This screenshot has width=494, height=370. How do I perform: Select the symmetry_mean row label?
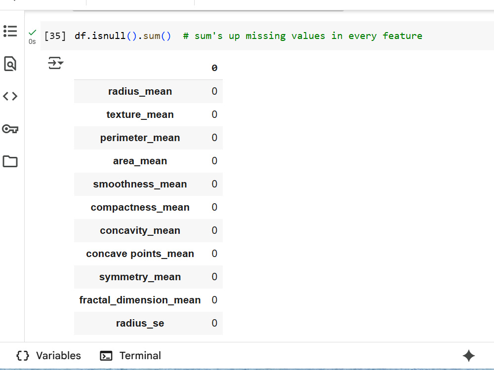pos(140,277)
